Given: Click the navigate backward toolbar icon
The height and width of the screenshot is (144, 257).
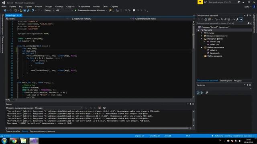Looking at the screenshot, I should point(5,10).
